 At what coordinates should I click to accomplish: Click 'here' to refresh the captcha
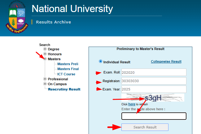click(x=132, y=104)
